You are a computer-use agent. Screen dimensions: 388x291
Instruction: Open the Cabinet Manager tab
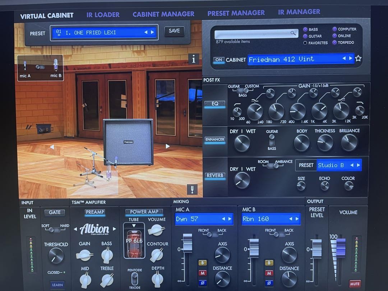point(163,14)
